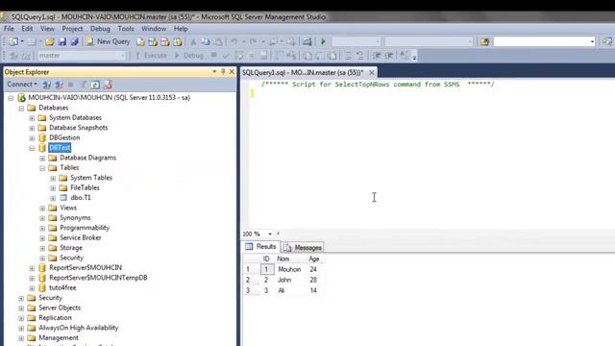Select ReportServer$MOUHCINTempDB database

[98, 278]
